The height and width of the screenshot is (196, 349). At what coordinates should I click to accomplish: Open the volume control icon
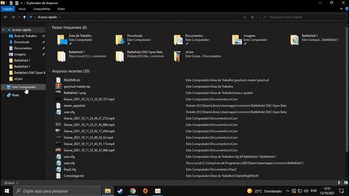[306, 191]
